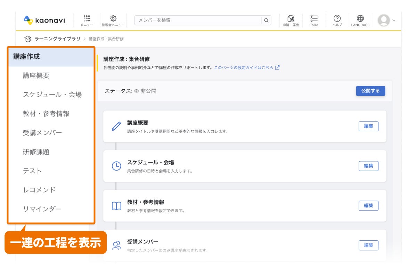Click the スケジュール・会場 card title

(x=150, y=162)
